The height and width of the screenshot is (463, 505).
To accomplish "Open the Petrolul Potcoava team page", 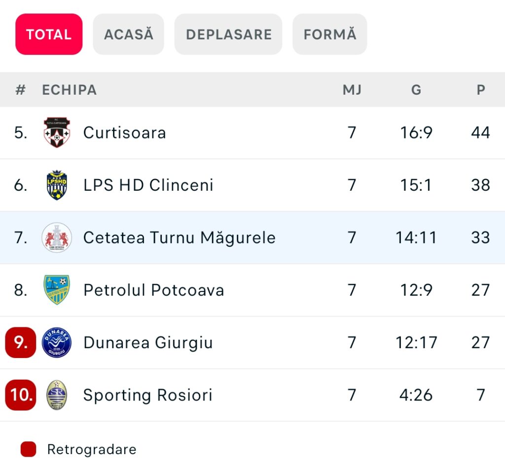I will tap(154, 290).
